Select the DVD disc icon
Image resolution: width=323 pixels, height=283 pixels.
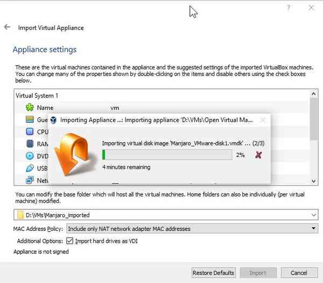30,156
